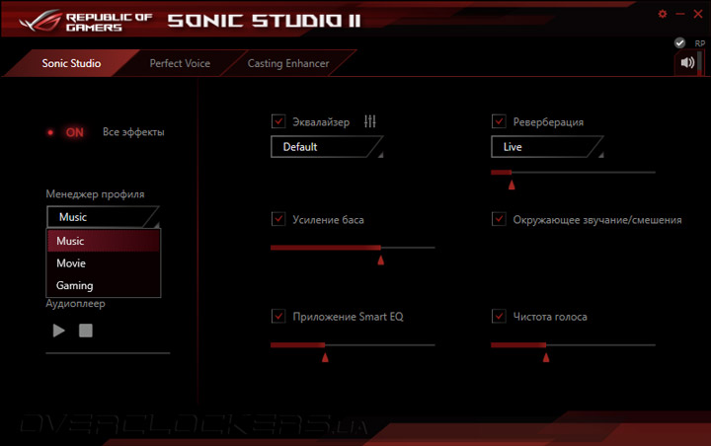Minimize the Sonic Studio II window

pyautogui.click(x=679, y=14)
